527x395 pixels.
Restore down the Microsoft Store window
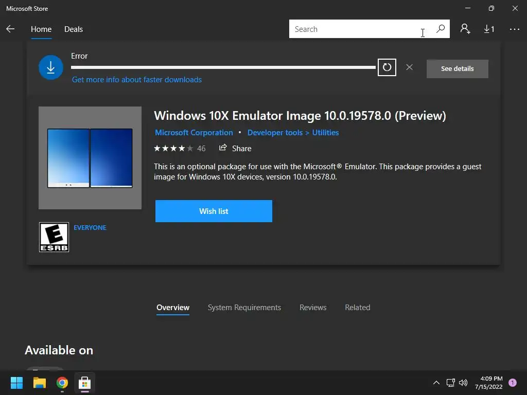(x=491, y=8)
